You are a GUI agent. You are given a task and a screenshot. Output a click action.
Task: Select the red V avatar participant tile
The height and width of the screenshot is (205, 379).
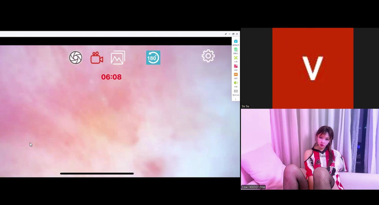pyautogui.click(x=313, y=68)
